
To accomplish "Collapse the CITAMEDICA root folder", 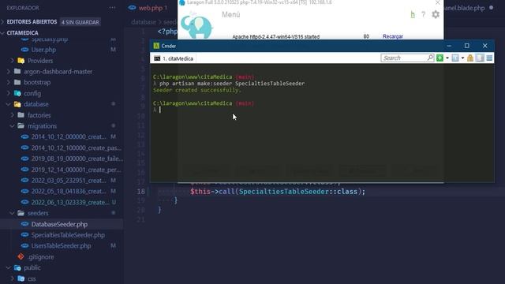I will pyautogui.click(x=22, y=33).
